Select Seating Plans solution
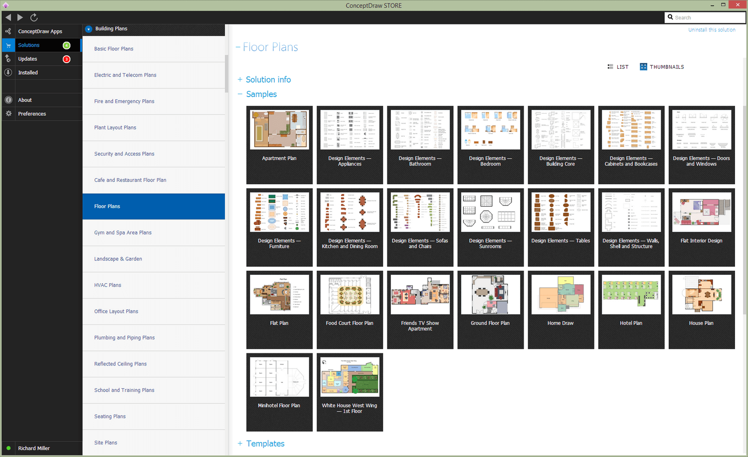Viewport: 748px width, 457px height. coord(154,417)
